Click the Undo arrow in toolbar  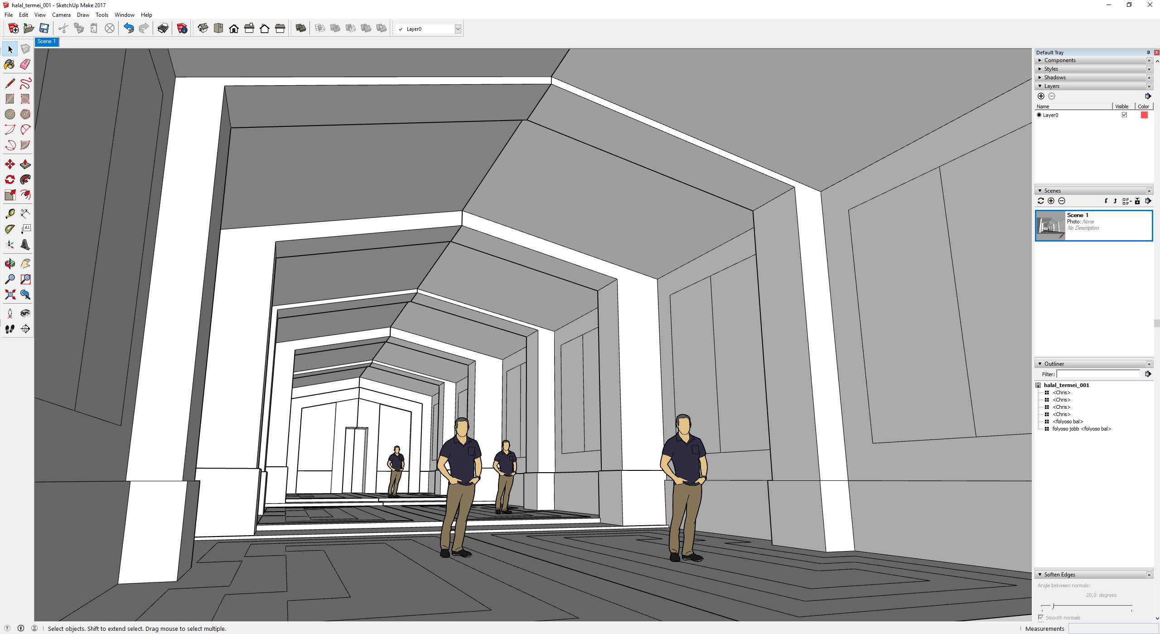(x=129, y=29)
